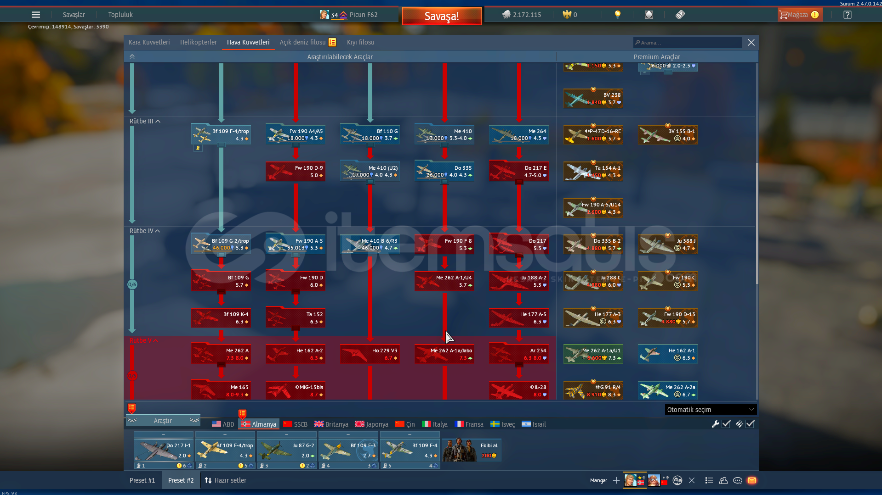Switch to the Kara Kuvvetleri tab

click(149, 42)
